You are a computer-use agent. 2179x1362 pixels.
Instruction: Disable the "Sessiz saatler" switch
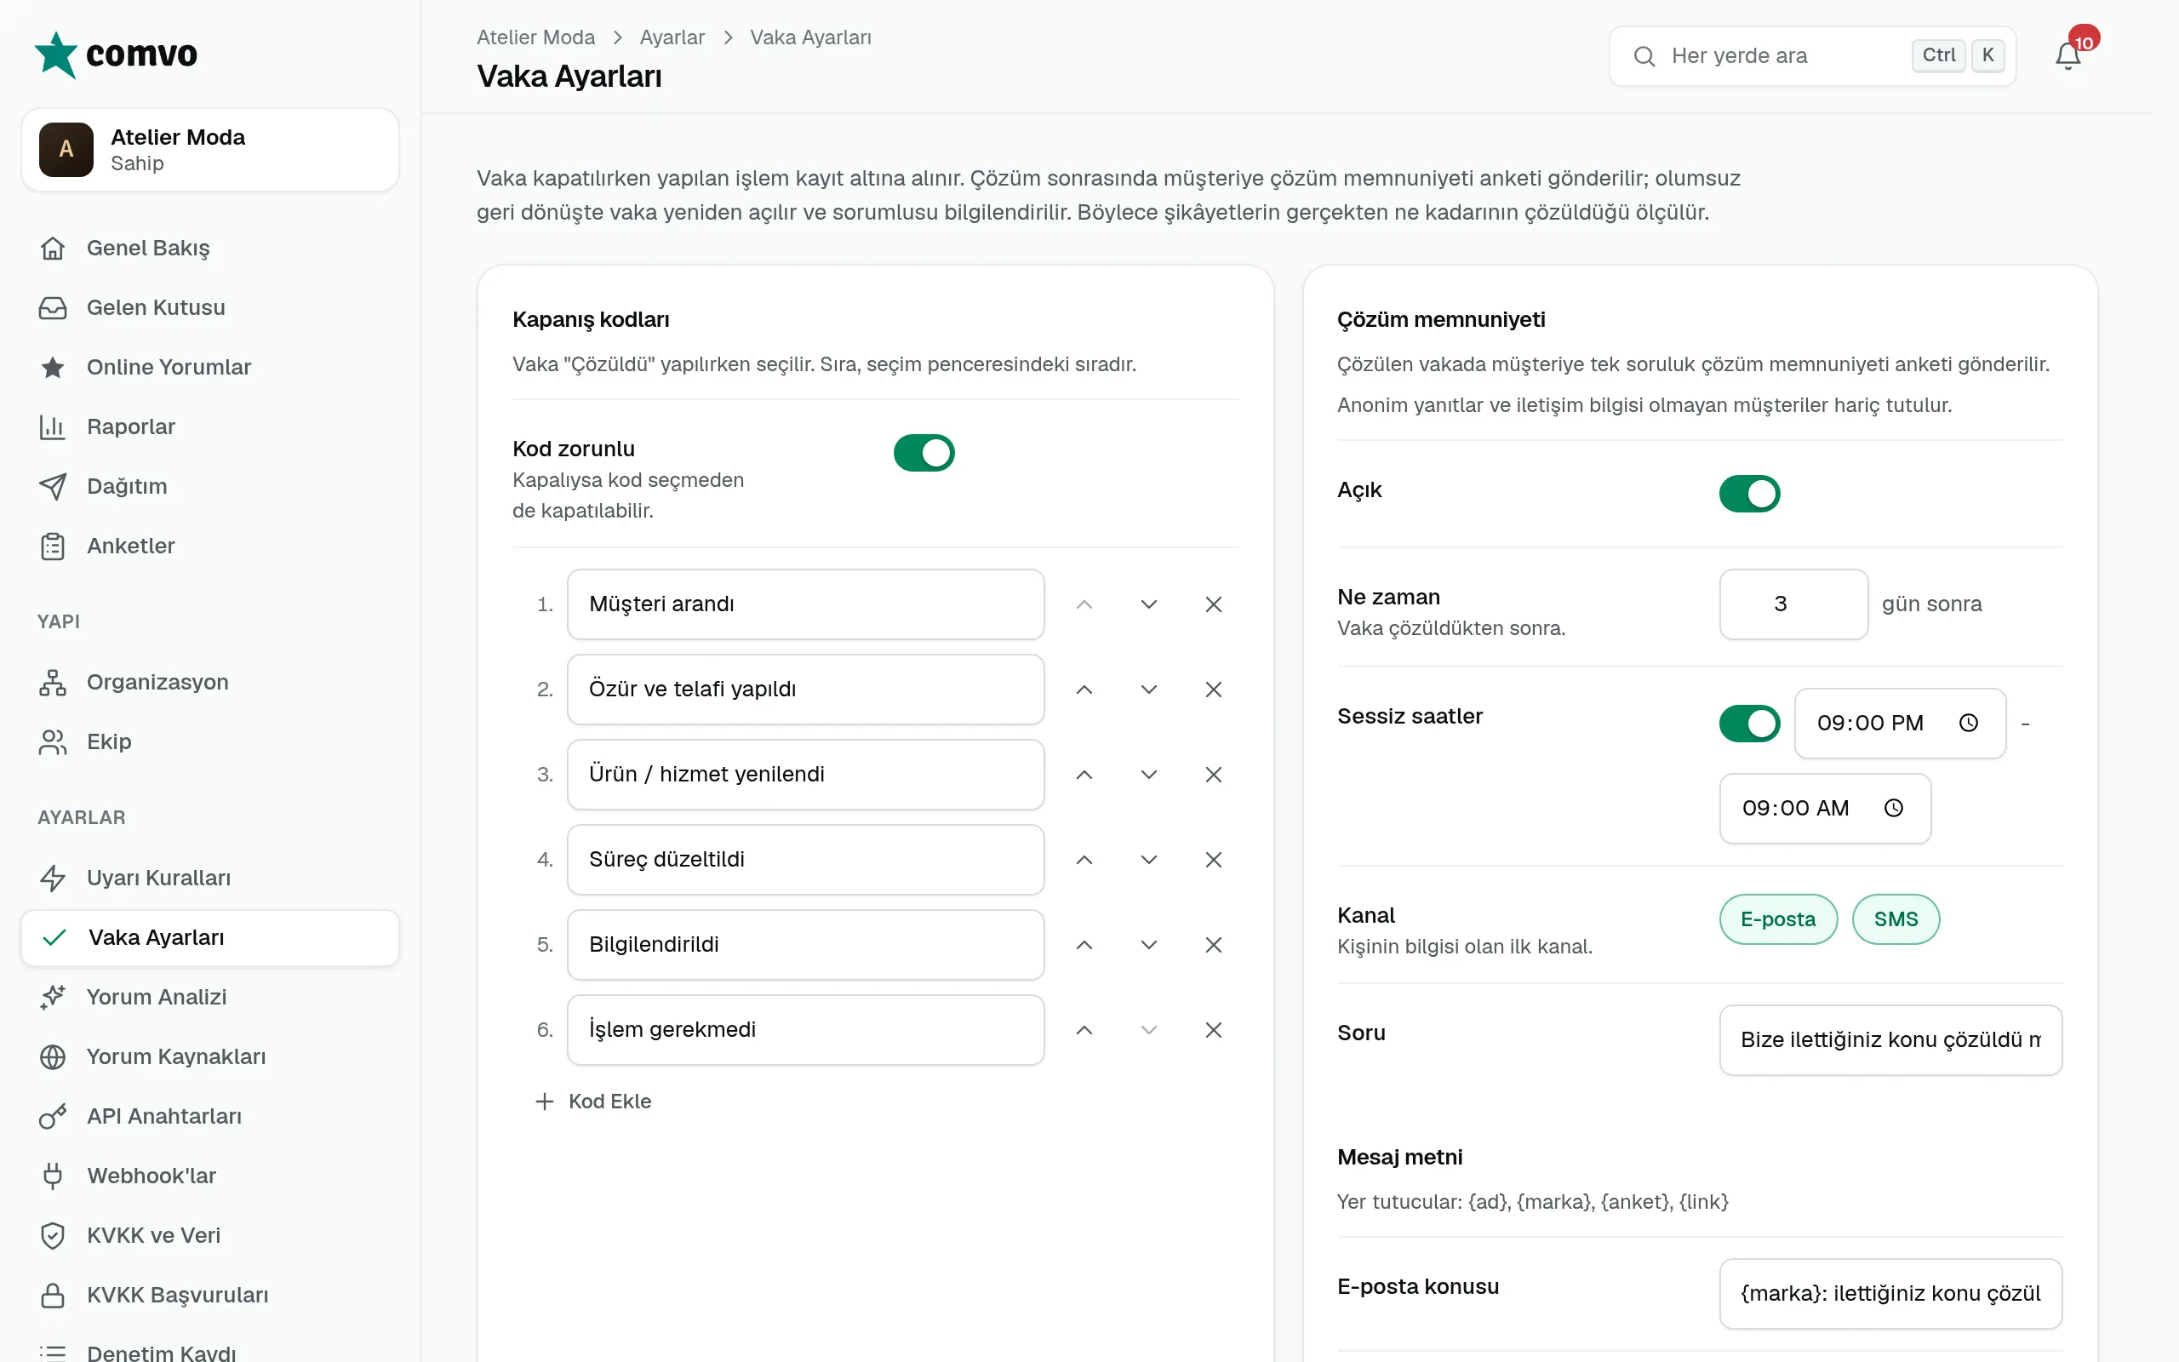pyautogui.click(x=1748, y=724)
